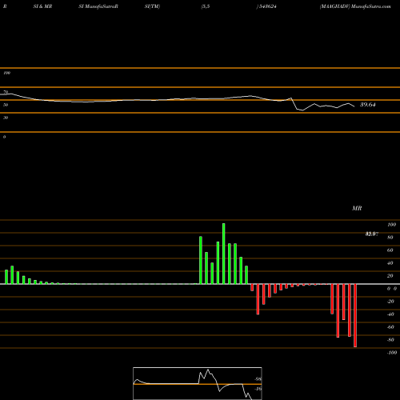Click the -16 label in mini chart
Viewport: 400px width, 400px height.
[258, 389]
